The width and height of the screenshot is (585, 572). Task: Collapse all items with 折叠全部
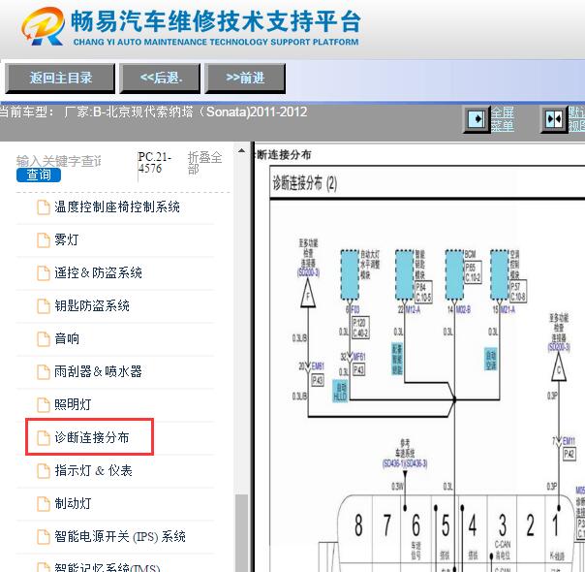(x=204, y=163)
